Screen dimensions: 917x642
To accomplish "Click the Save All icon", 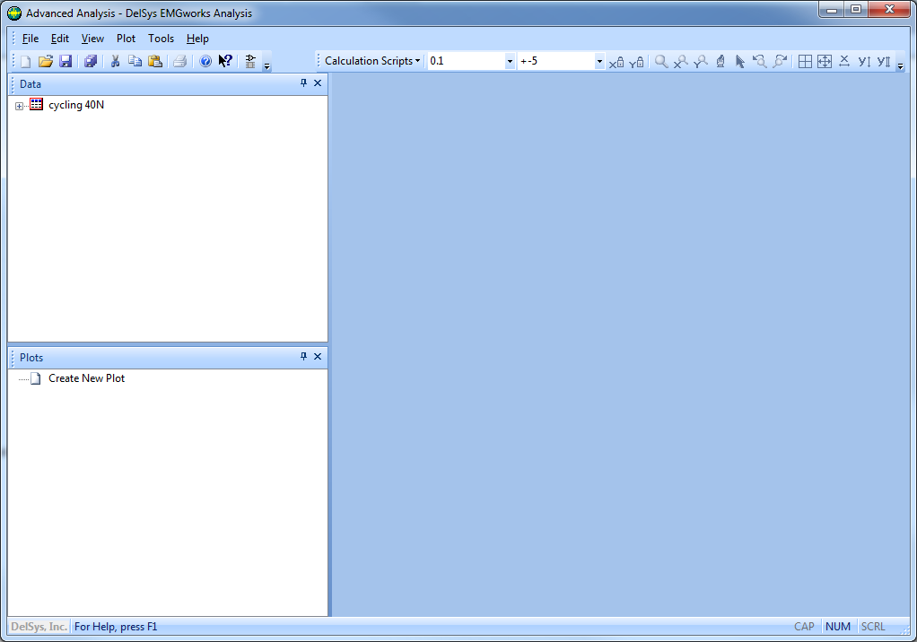I will tap(91, 62).
